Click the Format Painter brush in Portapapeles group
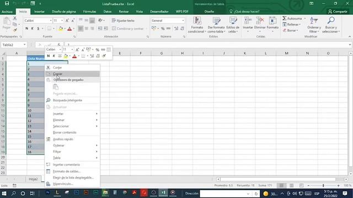Viewport: 353px width, 198px height. tap(15, 30)
